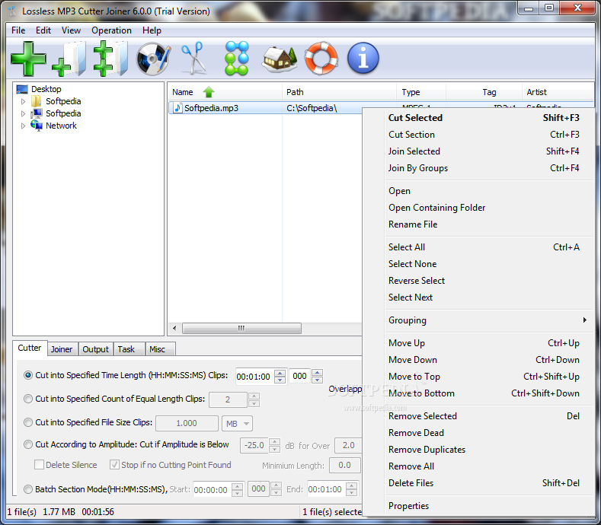Viewport: 601px width, 525px height.
Task: Click the music note icon of Softpedia.mp3
Action: pyautogui.click(x=177, y=108)
